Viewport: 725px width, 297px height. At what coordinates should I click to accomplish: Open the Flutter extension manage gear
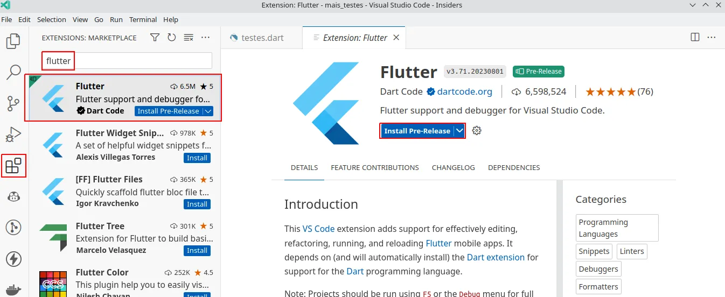coord(476,131)
